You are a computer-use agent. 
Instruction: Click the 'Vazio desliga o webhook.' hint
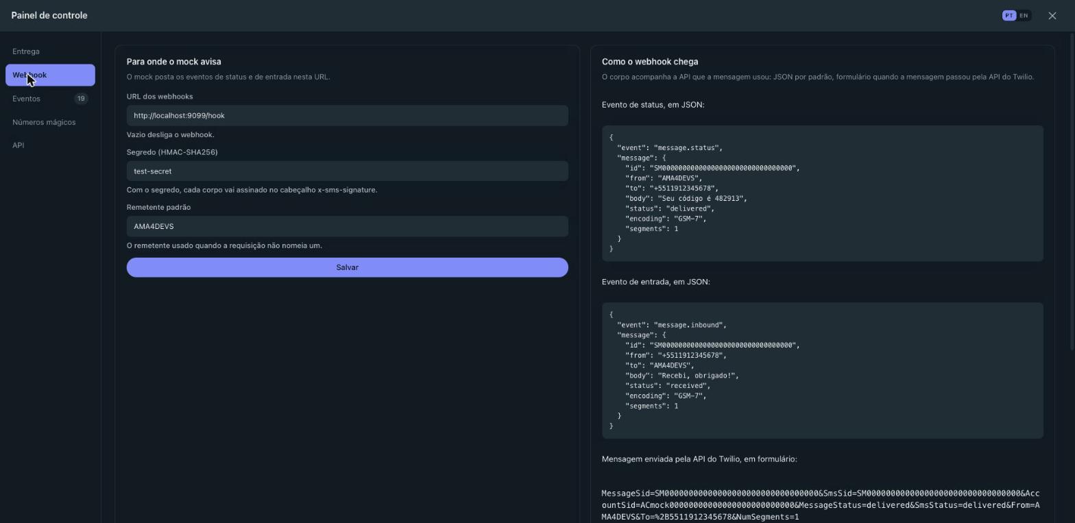click(x=171, y=135)
